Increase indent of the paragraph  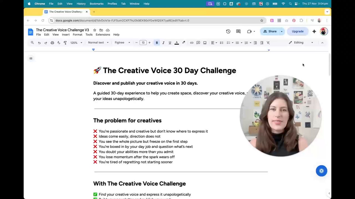(262, 43)
